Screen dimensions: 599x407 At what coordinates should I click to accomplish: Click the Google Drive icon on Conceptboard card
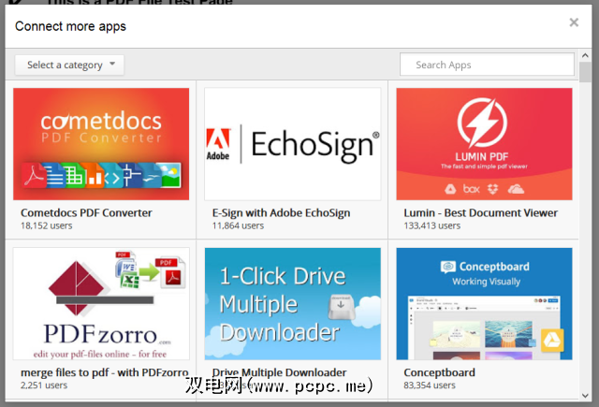point(552,340)
